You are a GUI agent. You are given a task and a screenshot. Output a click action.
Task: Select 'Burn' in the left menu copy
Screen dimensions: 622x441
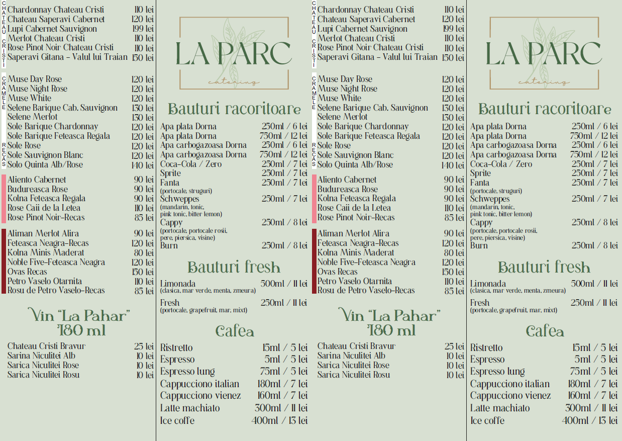coord(169,245)
